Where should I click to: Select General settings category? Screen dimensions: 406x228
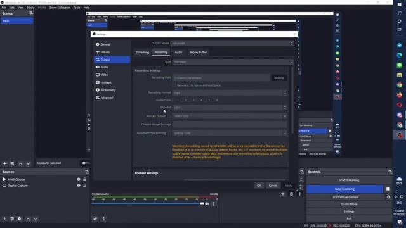click(x=112, y=44)
